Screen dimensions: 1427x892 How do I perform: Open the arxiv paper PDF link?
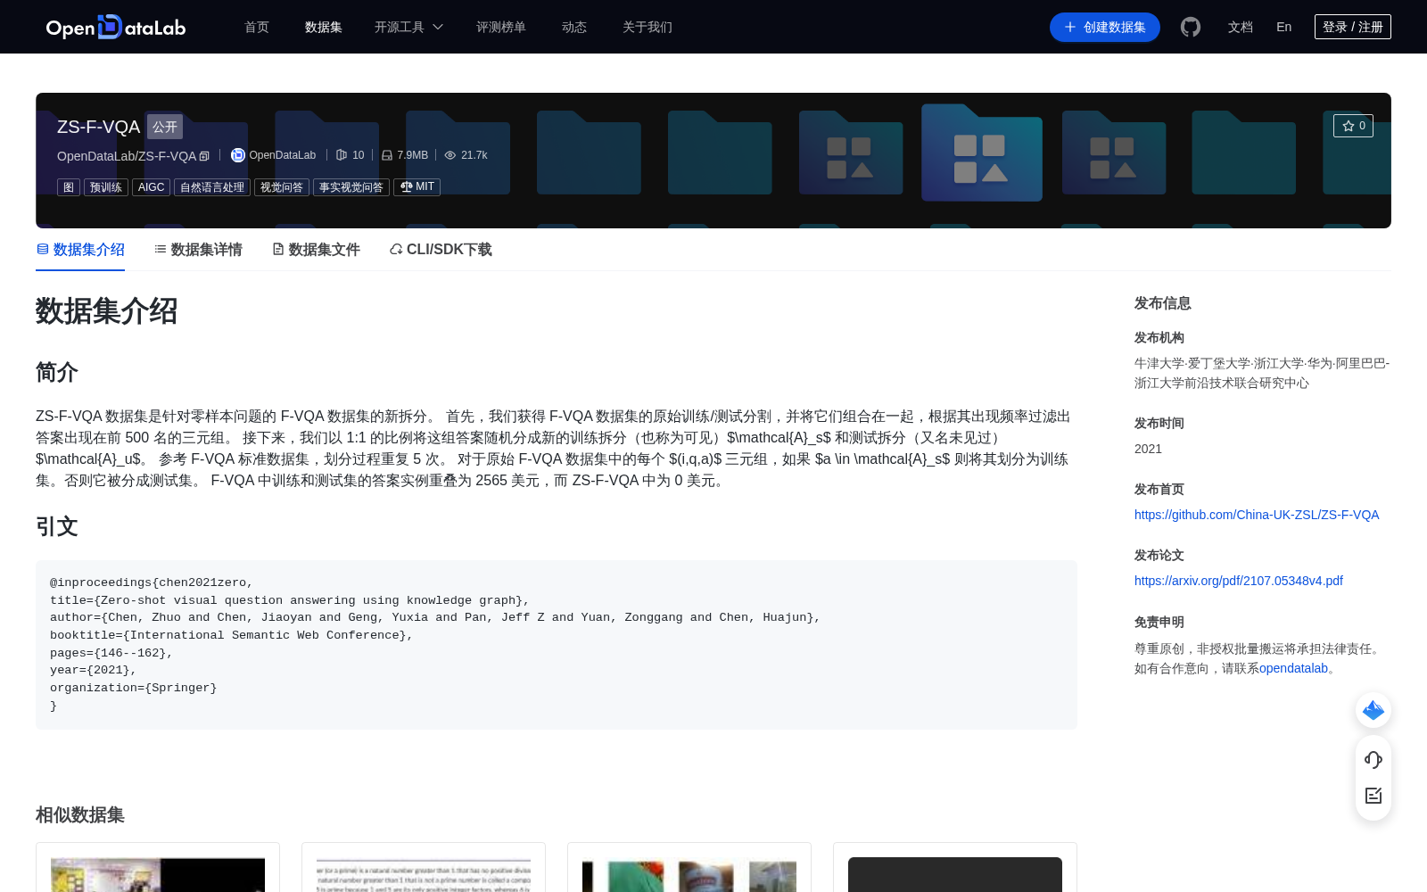pos(1239,581)
